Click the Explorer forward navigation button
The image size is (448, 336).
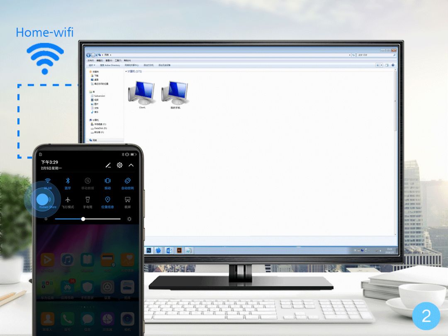(93, 55)
